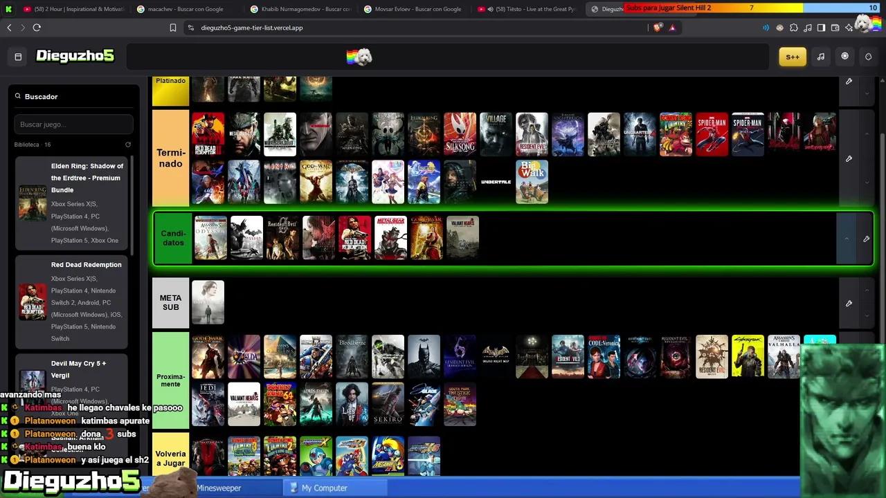Select Red Dead Redemption cover in Candidatos

[x=354, y=238]
